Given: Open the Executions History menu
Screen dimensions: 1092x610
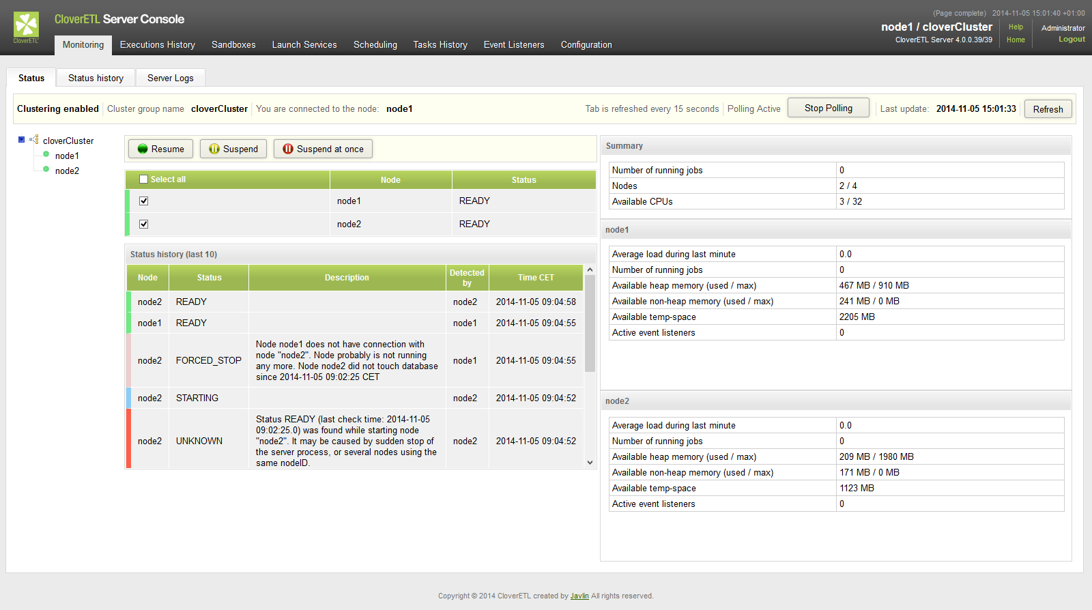Looking at the screenshot, I should coord(157,44).
